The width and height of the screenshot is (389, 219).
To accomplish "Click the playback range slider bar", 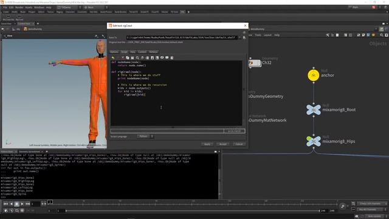I will click(193, 211).
